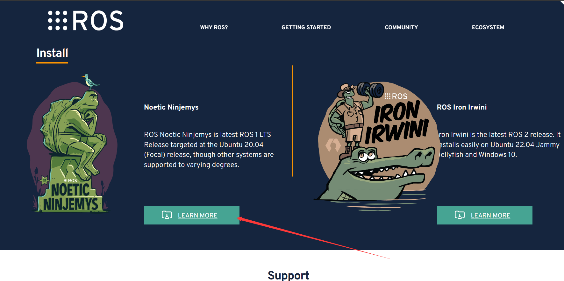Click the ROS logo in the header
The width and height of the screenshot is (564, 281).
[86, 21]
